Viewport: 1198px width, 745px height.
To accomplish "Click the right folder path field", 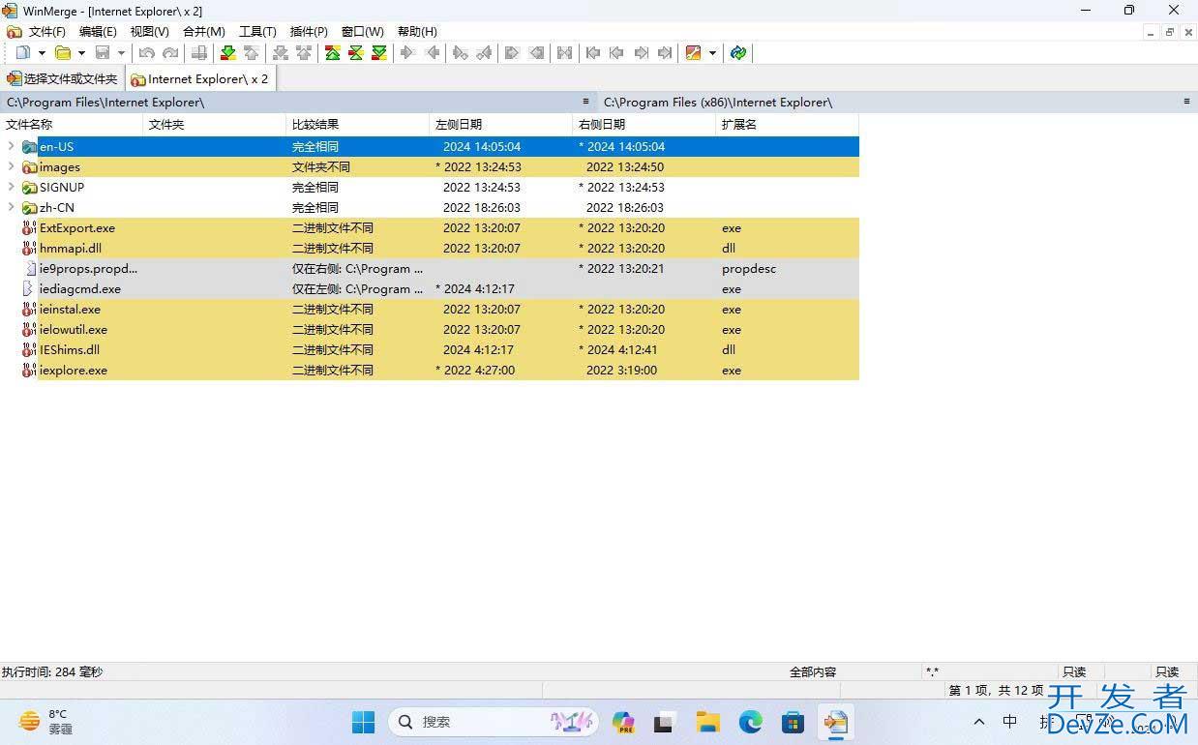I will 888,102.
